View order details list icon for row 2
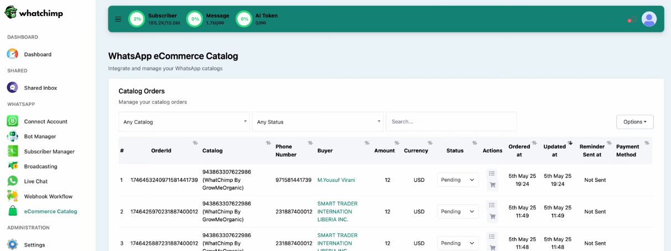Viewport: 671px width, 251px height. point(492,205)
